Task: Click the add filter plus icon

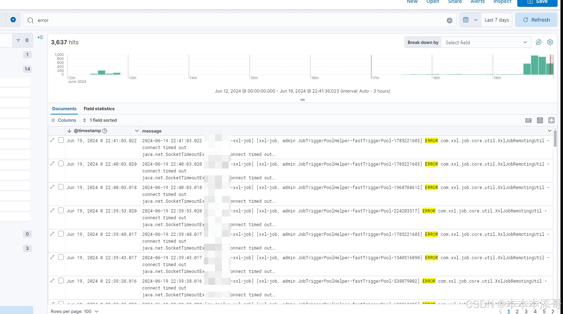Action: tap(13, 20)
